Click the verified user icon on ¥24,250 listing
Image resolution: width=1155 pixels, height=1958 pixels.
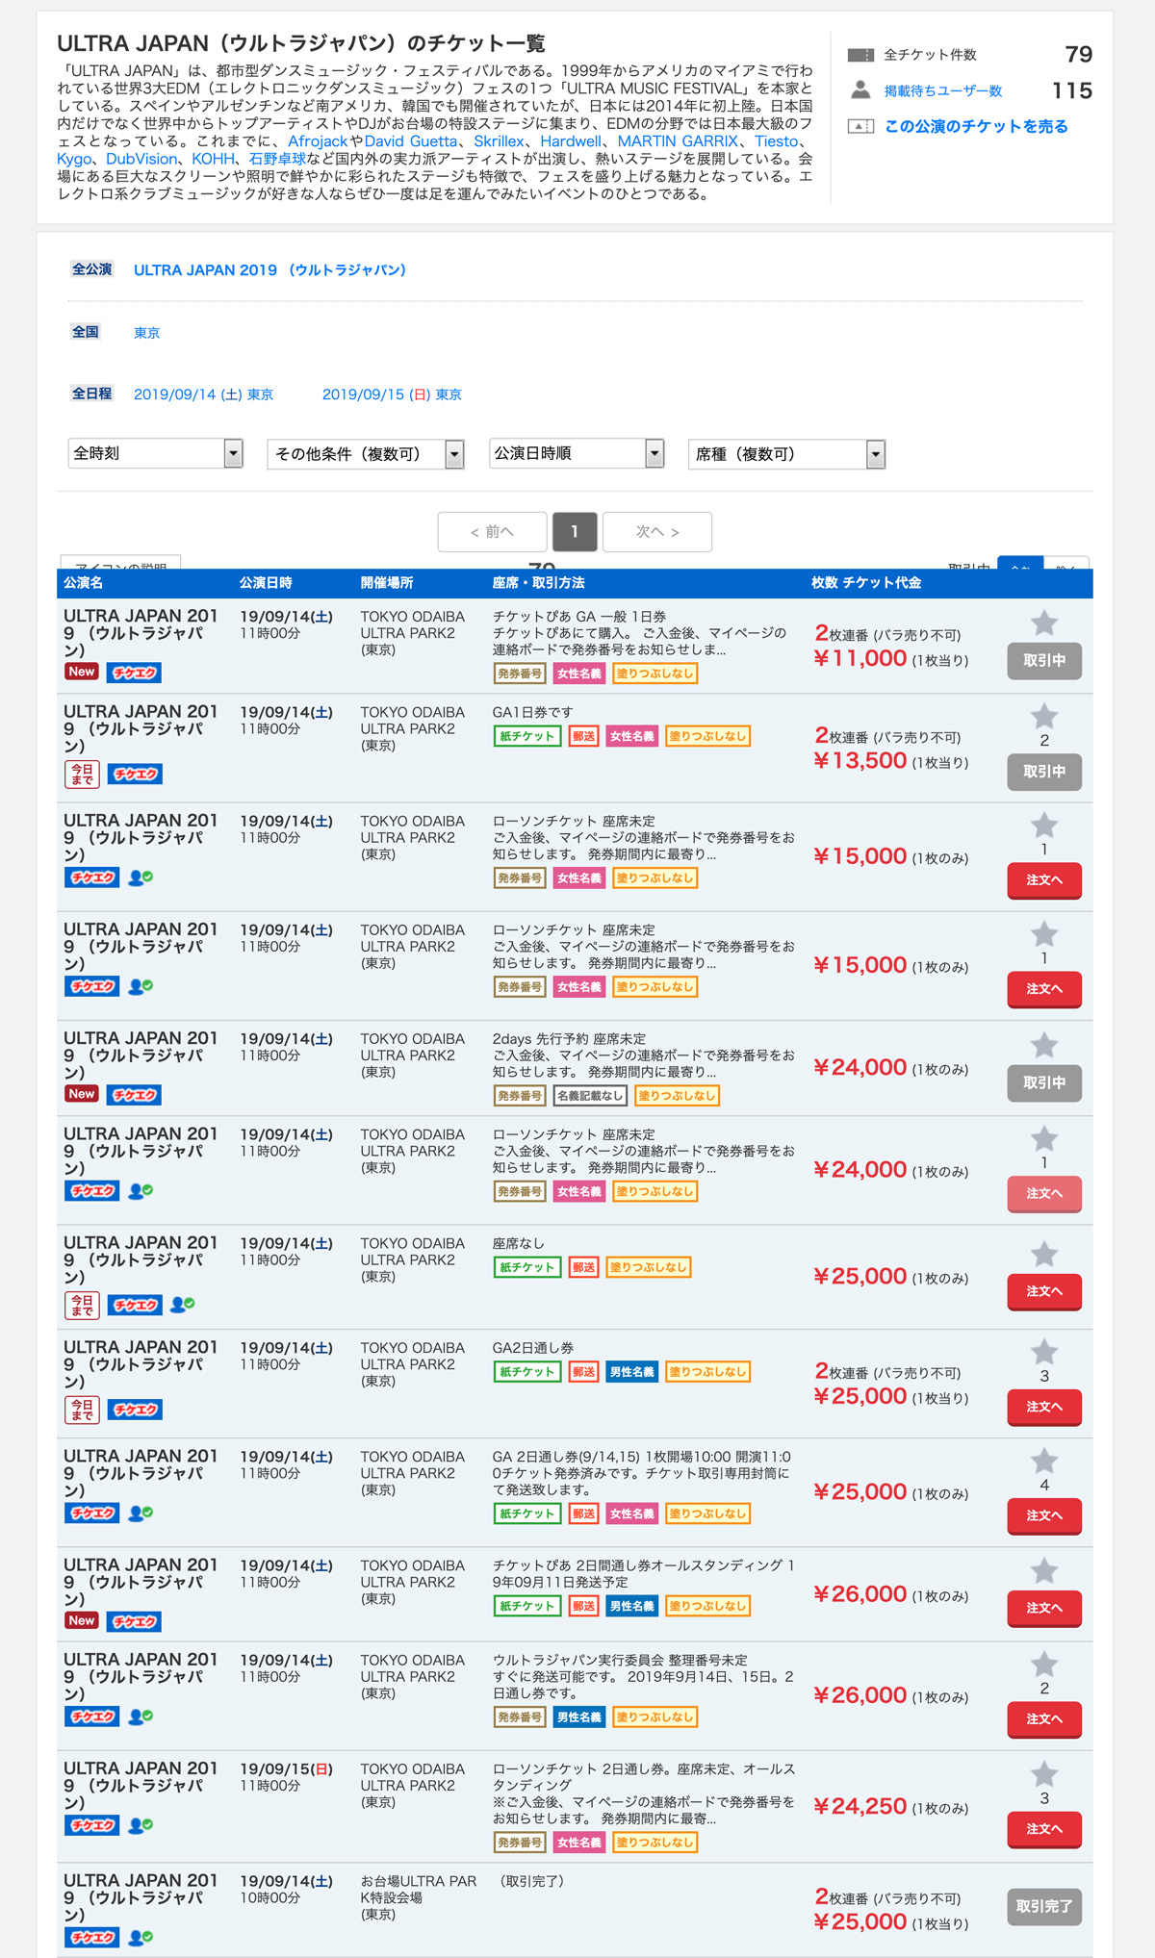pos(141,1824)
